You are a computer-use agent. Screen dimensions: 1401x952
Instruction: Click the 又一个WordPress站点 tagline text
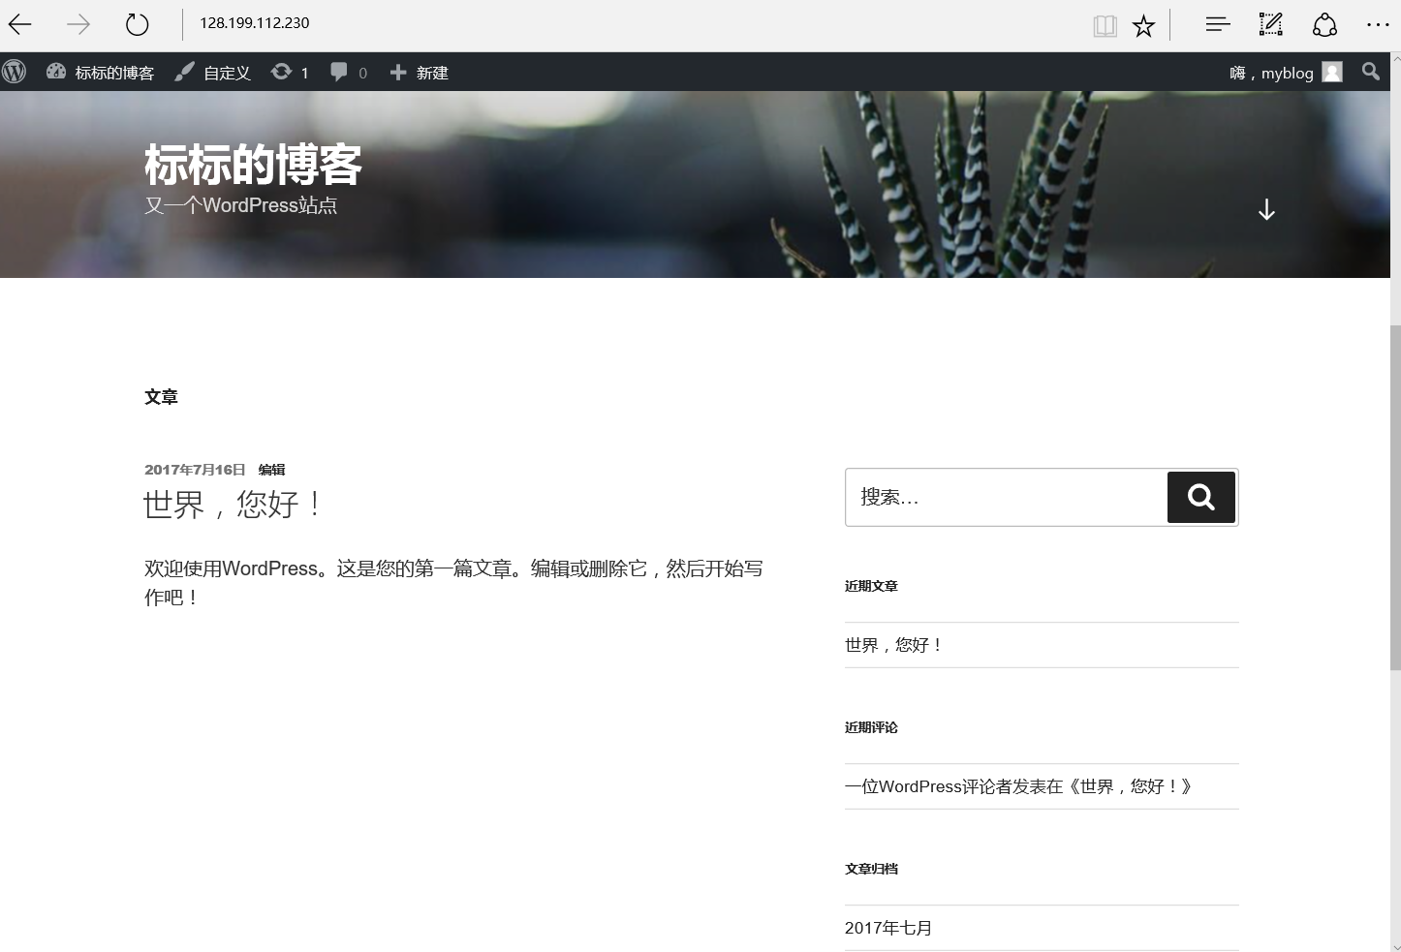(x=240, y=205)
